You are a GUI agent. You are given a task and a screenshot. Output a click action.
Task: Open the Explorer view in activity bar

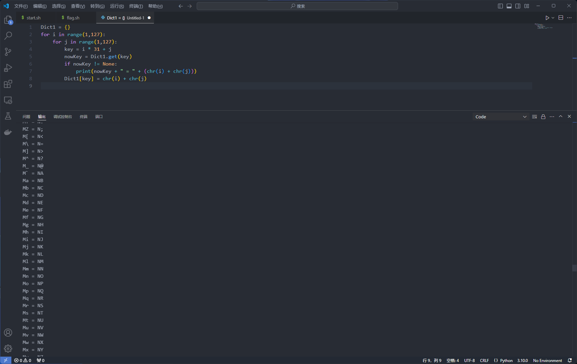click(8, 20)
